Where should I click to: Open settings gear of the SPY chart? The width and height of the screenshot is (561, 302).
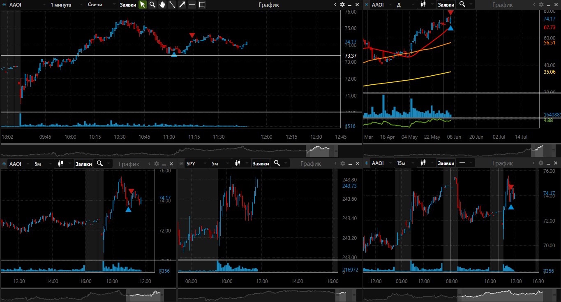[x=342, y=164]
